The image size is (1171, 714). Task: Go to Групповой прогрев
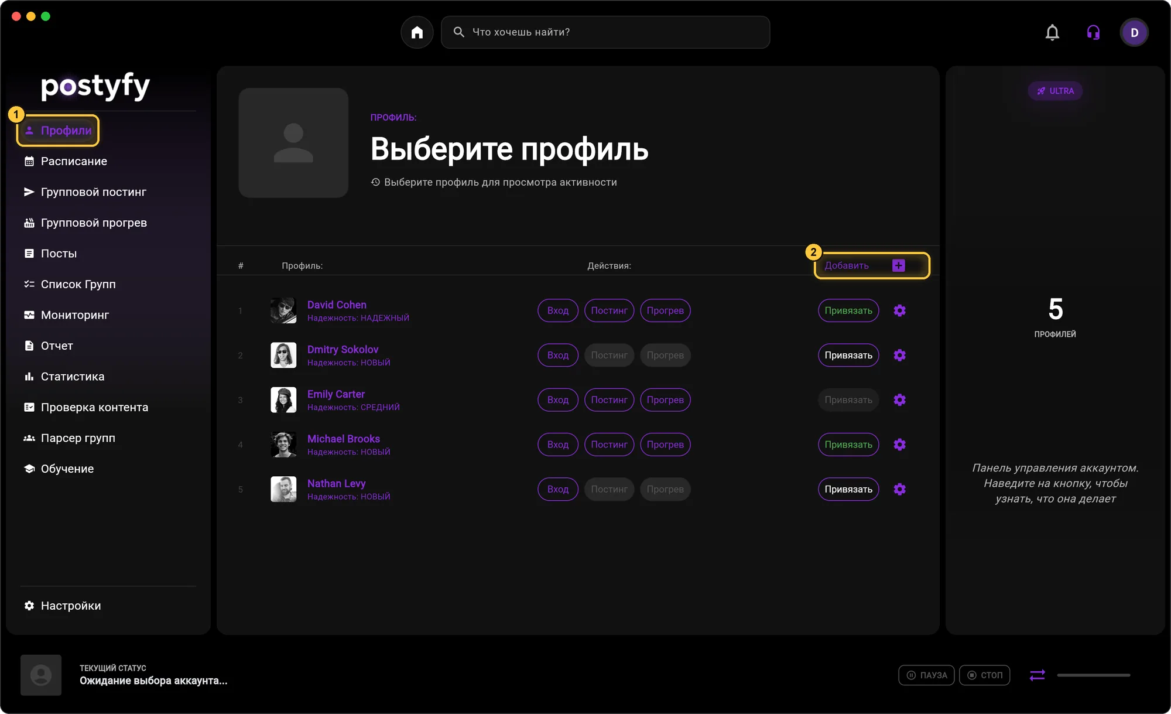point(85,223)
